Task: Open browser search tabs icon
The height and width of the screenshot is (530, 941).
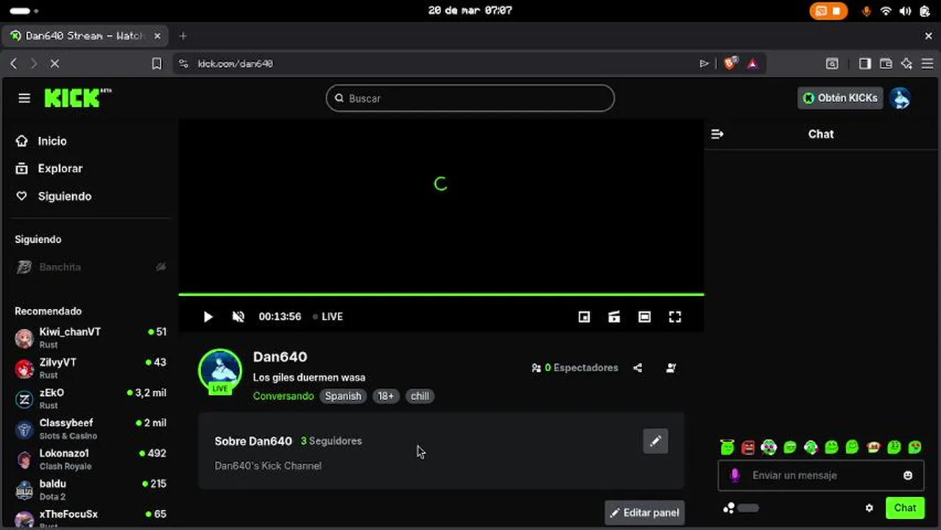Action: click(832, 64)
